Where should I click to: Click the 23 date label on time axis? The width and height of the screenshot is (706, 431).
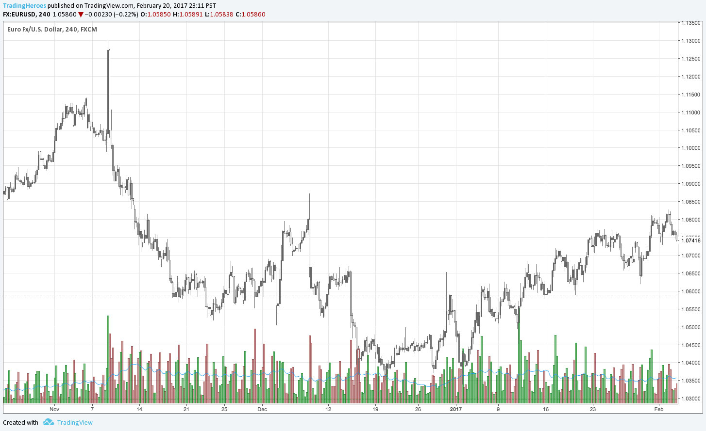pos(593,409)
